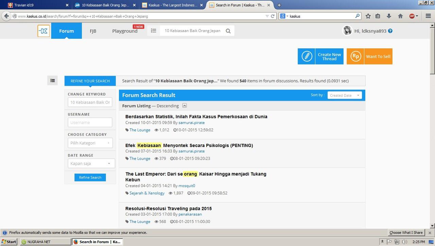Open the Sort by Created Date dropdown
The width and height of the screenshot is (435, 246).
tap(345, 95)
